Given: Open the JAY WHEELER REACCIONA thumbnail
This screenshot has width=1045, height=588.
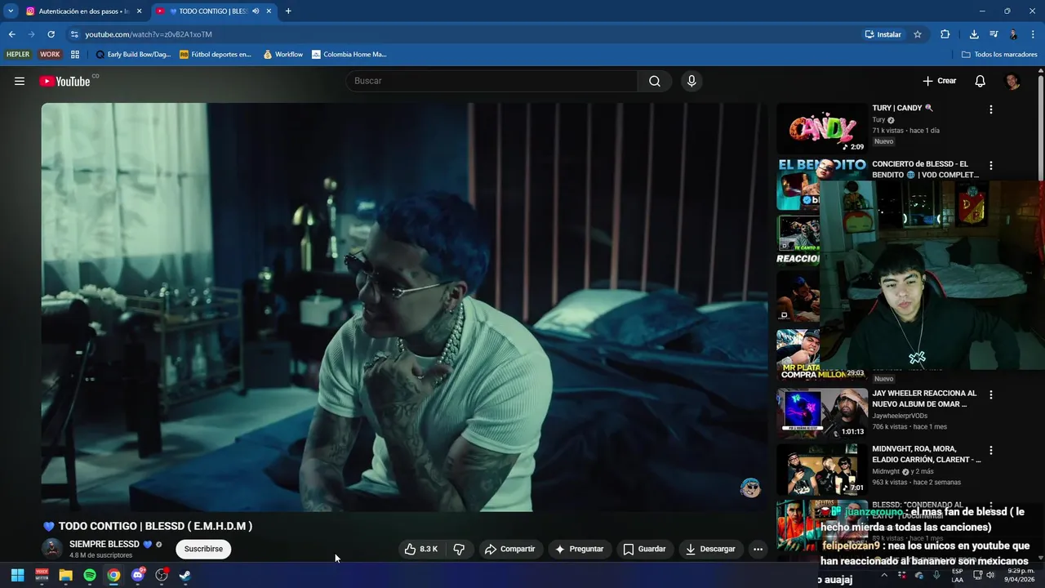Looking at the screenshot, I should coord(821,413).
